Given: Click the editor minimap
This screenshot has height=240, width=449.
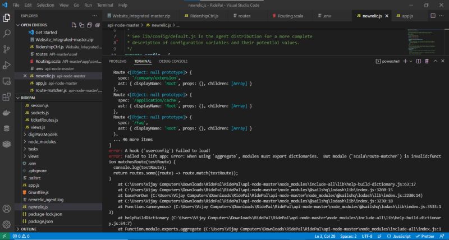Looking at the screenshot, I should point(425,41).
